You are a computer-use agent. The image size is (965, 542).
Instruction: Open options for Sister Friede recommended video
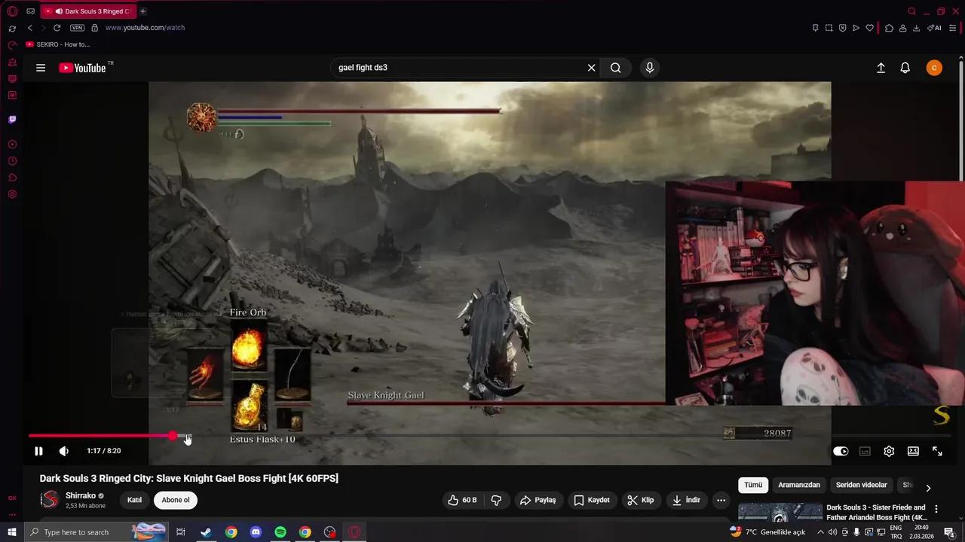pos(936,510)
